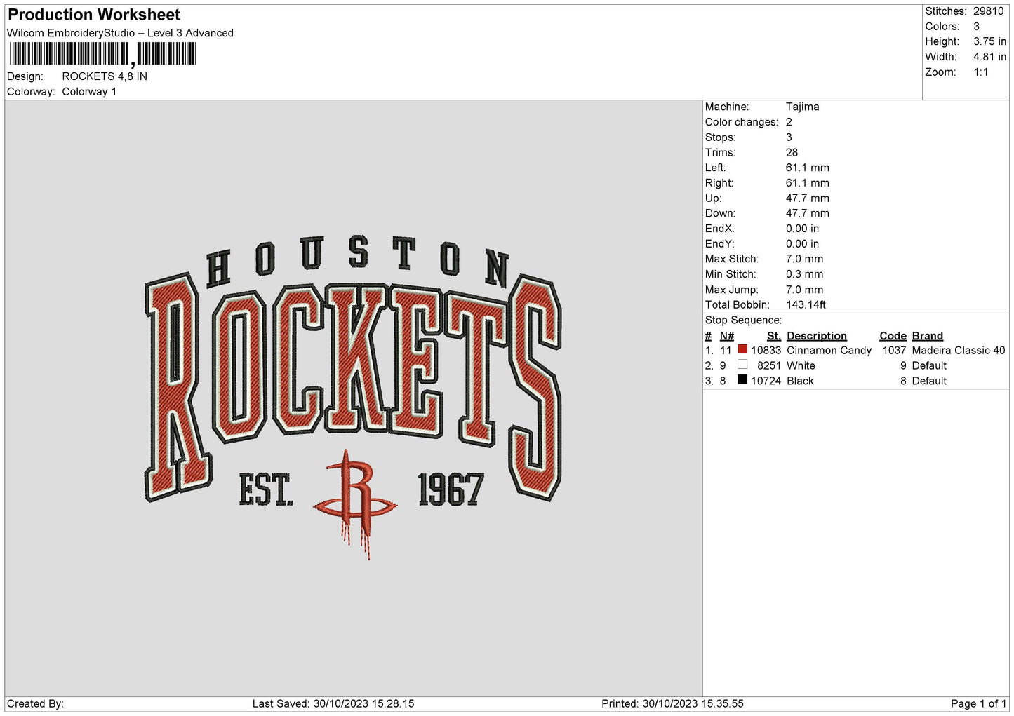Click 'Default' brand in the Black row
Screen dimensions: 1014x716
929,381
